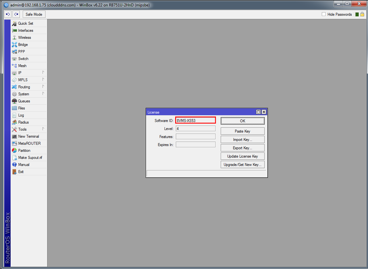Expand the MPLS submenu arrow
Image resolution: width=368 pixels, height=269 pixels.
pos(43,79)
